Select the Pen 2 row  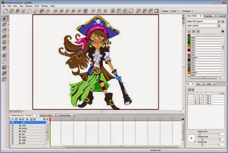tap(206, 96)
